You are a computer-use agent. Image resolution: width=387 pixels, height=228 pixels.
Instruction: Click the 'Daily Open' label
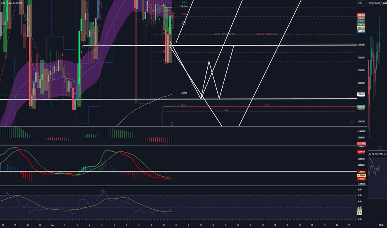coord(184,6)
